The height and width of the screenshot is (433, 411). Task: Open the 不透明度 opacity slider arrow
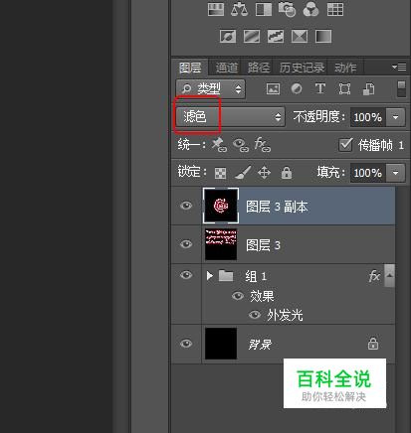(395, 117)
